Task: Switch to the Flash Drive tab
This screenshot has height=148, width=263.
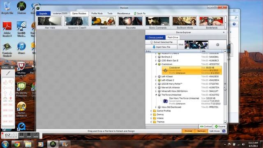Action: pyautogui.click(x=173, y=37)
